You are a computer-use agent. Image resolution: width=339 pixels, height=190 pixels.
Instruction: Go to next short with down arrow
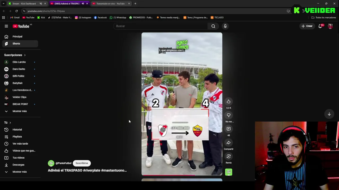point(329,114)
